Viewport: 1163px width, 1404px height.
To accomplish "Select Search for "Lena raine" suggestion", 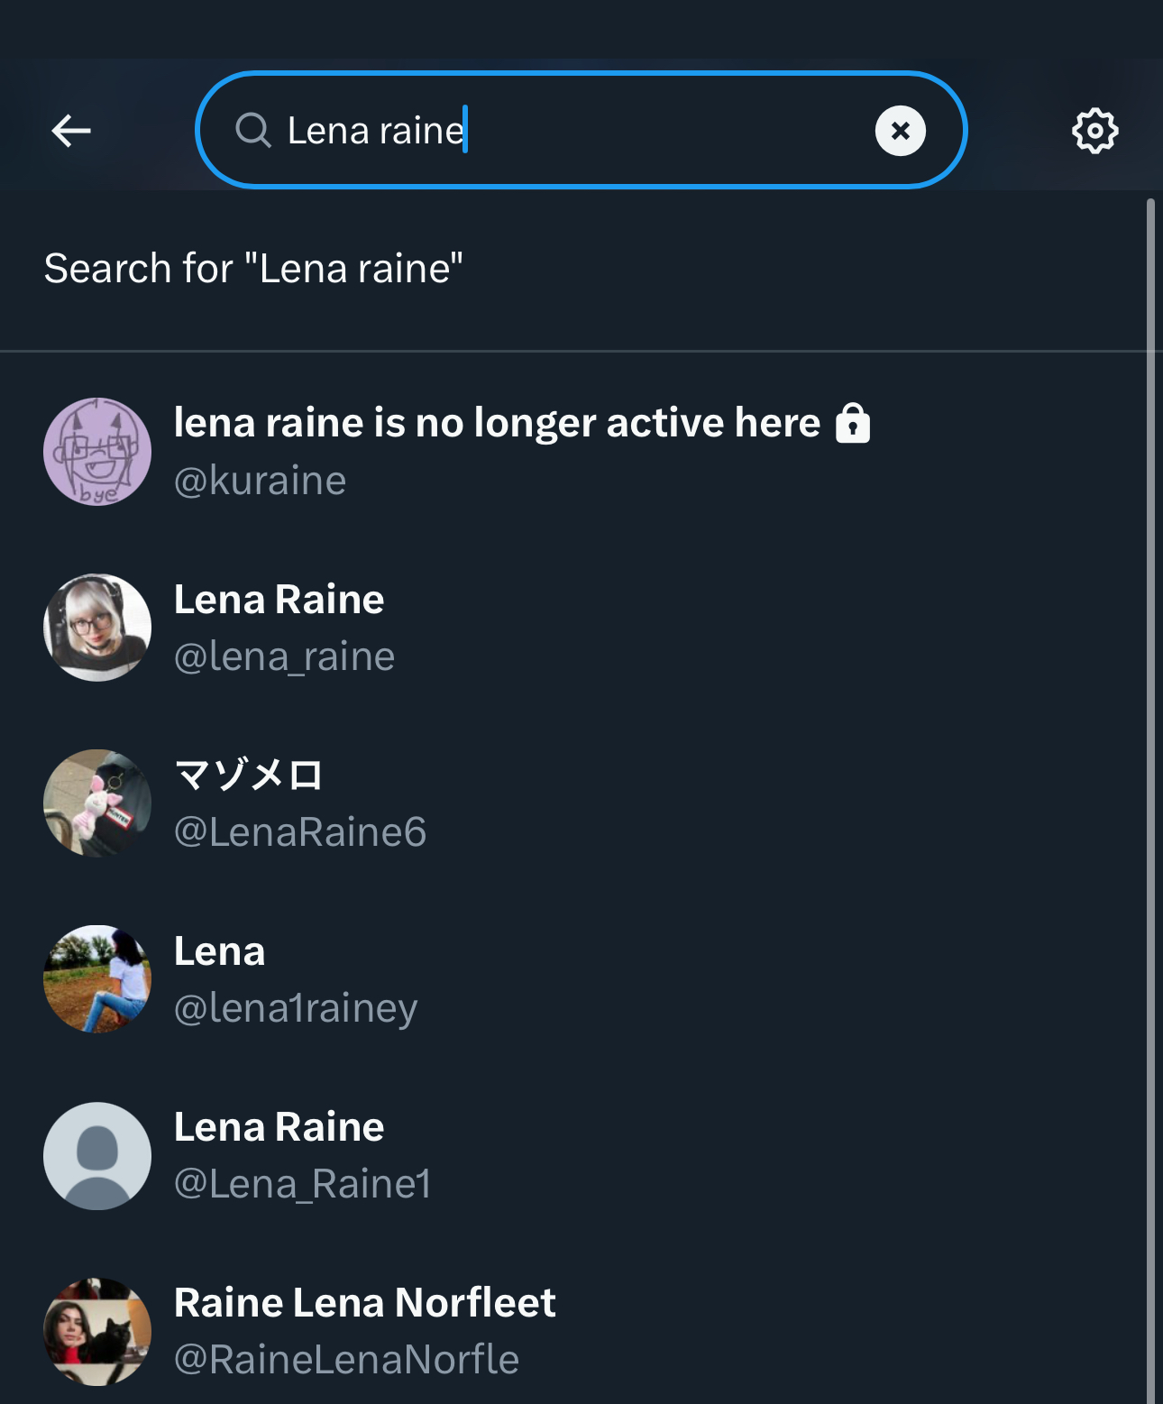I will coord(254,269).
